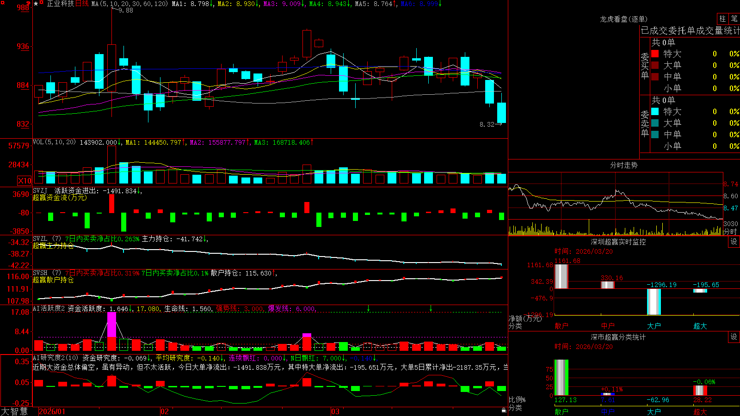Click the 03 month marker on the time axis

point(335,411)
